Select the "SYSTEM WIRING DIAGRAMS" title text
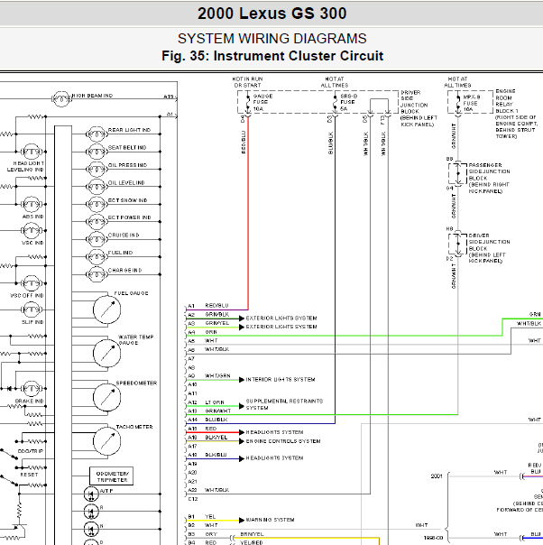 point(271,38)
